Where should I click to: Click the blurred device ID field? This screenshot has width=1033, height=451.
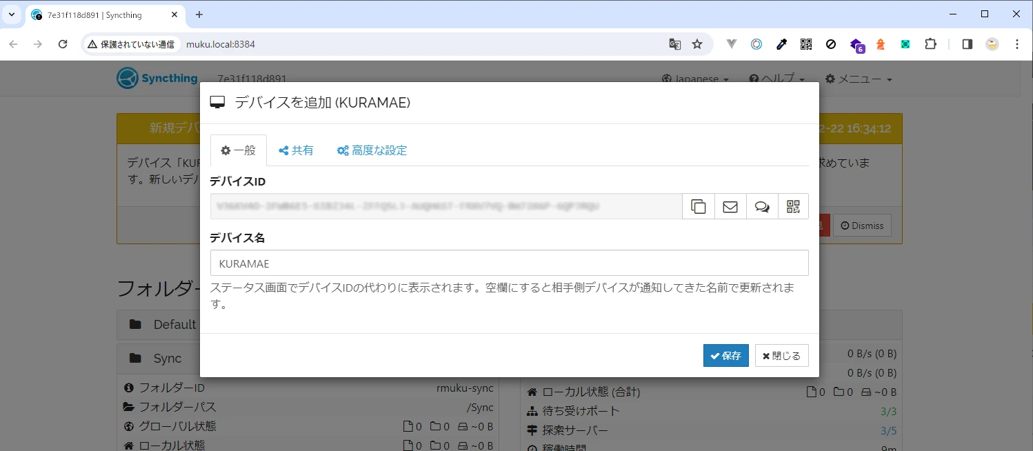pos(446,206)
